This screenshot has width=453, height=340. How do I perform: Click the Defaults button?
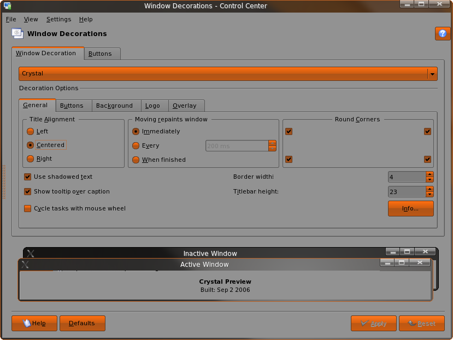click(83, 323)
